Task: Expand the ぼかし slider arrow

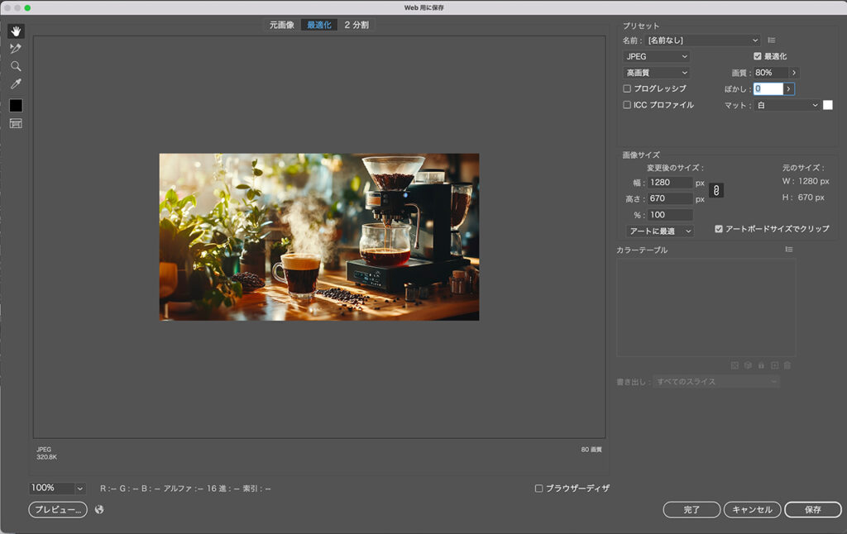Action: pos(788,89)
